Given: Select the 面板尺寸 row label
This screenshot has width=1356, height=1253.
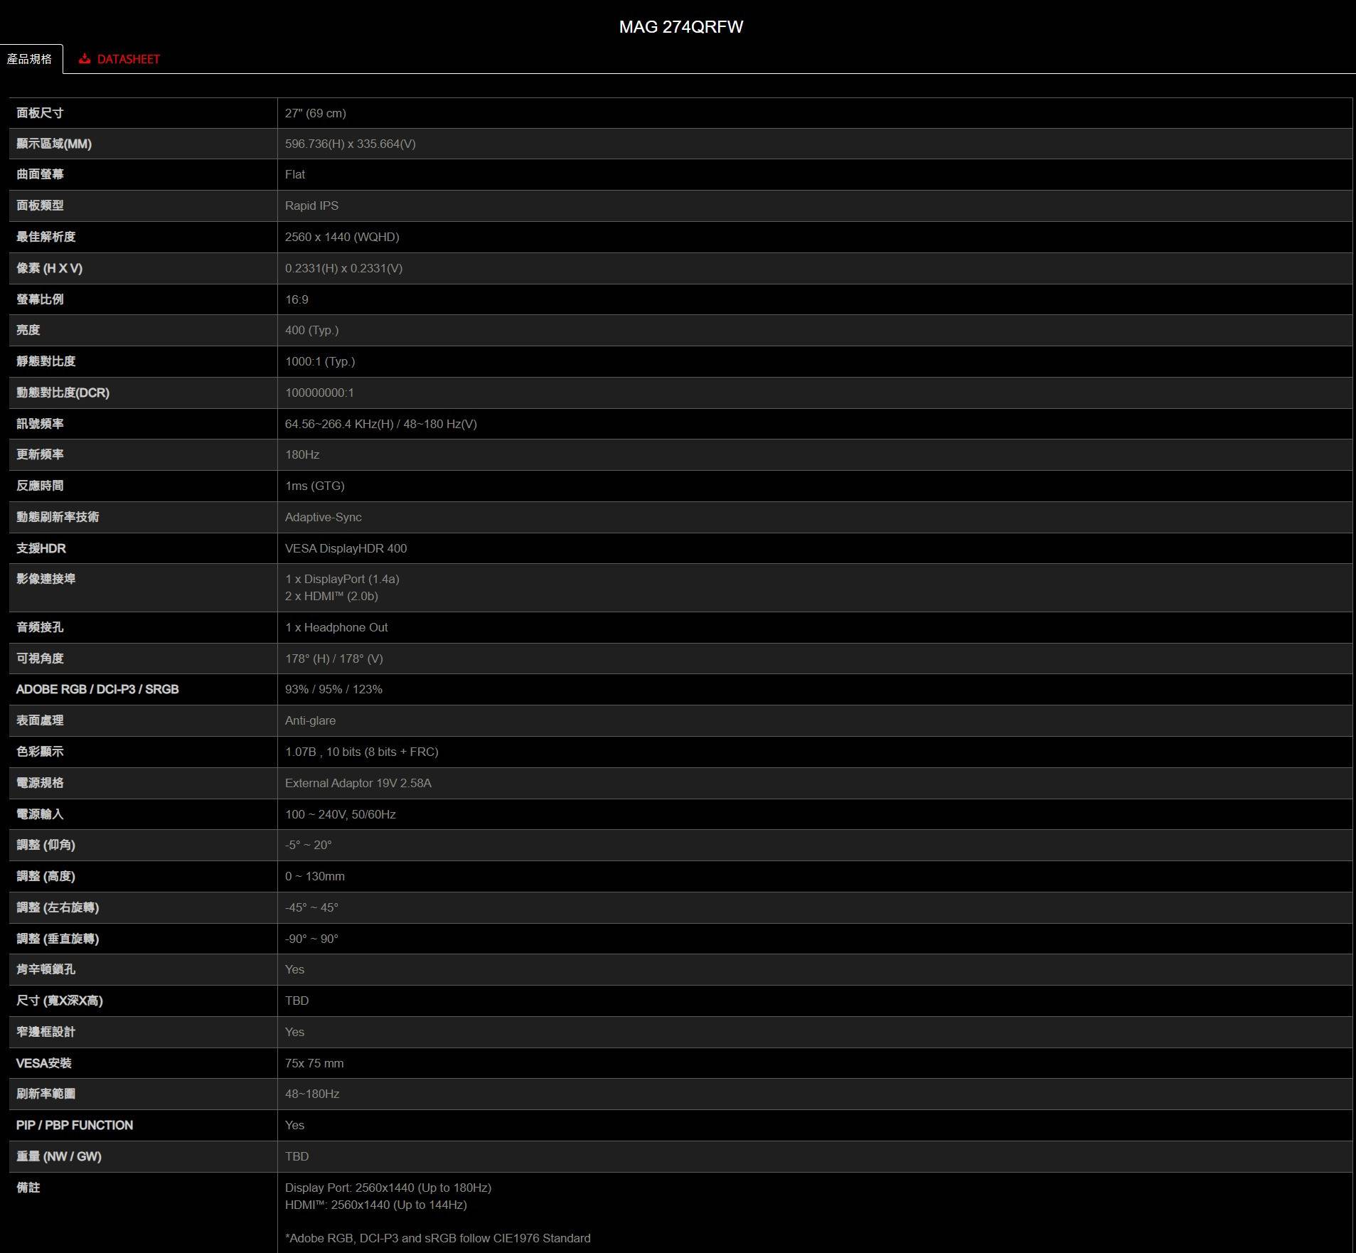Looking at the screenshot, I should [40, 113].
